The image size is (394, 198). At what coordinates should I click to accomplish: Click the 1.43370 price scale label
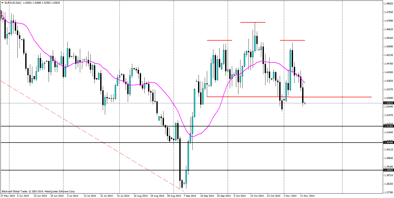point(388,90)
